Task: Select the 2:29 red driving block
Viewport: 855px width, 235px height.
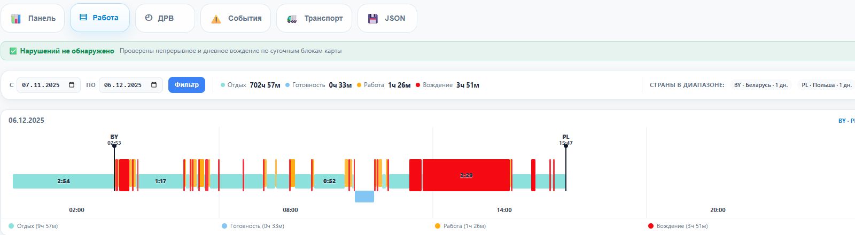Action: coord(467,175)
